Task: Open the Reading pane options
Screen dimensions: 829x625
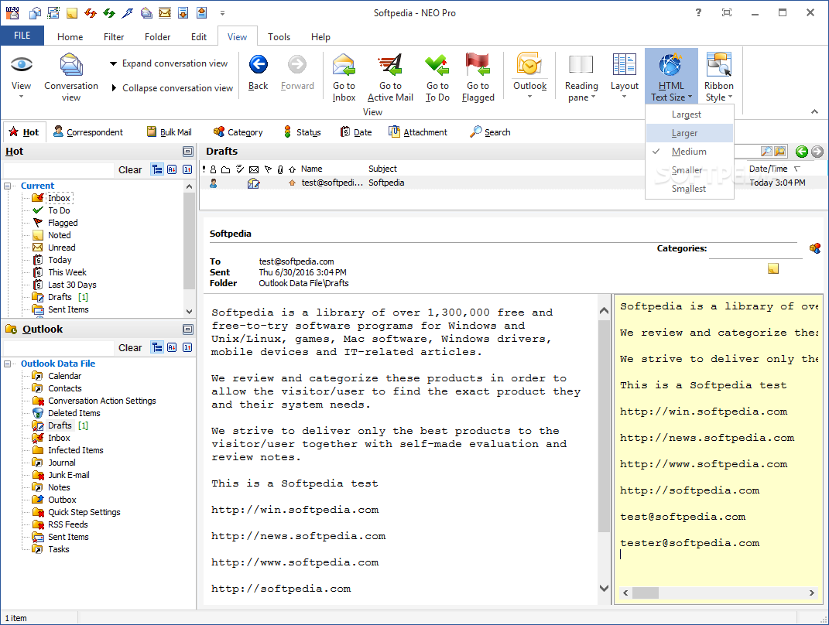Action: click(581, 77)
